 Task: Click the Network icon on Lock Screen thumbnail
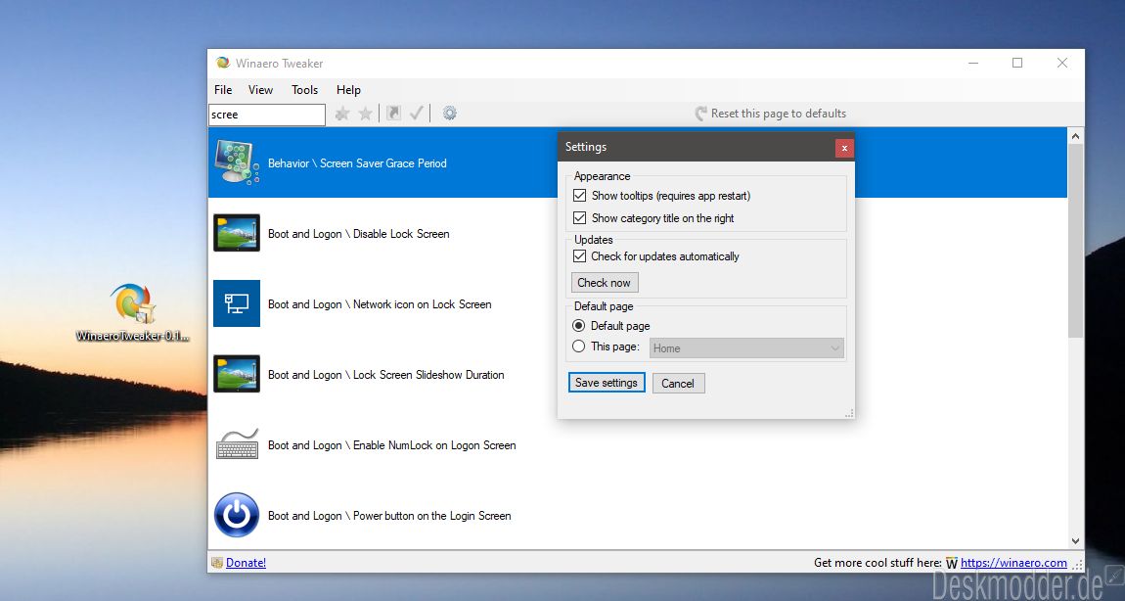click(x=237, y=303)
